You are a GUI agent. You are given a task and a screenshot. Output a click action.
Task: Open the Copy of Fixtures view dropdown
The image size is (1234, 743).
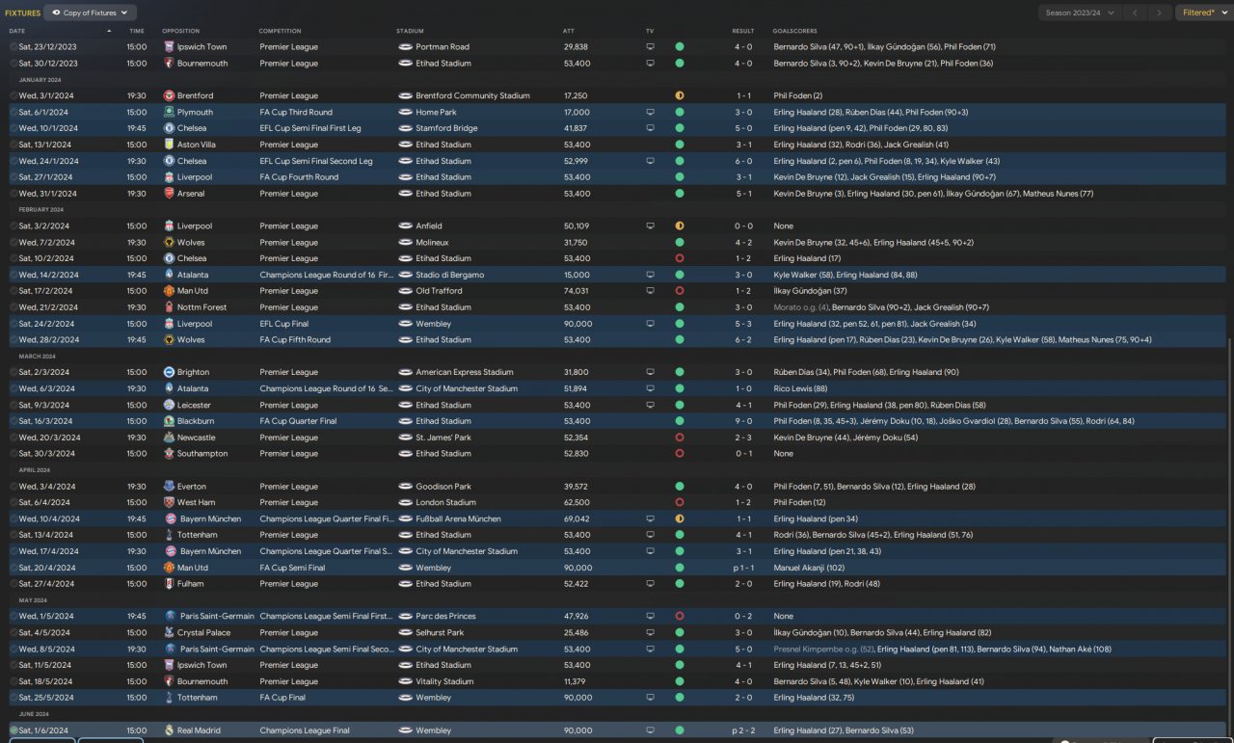(x=91, y=13)
